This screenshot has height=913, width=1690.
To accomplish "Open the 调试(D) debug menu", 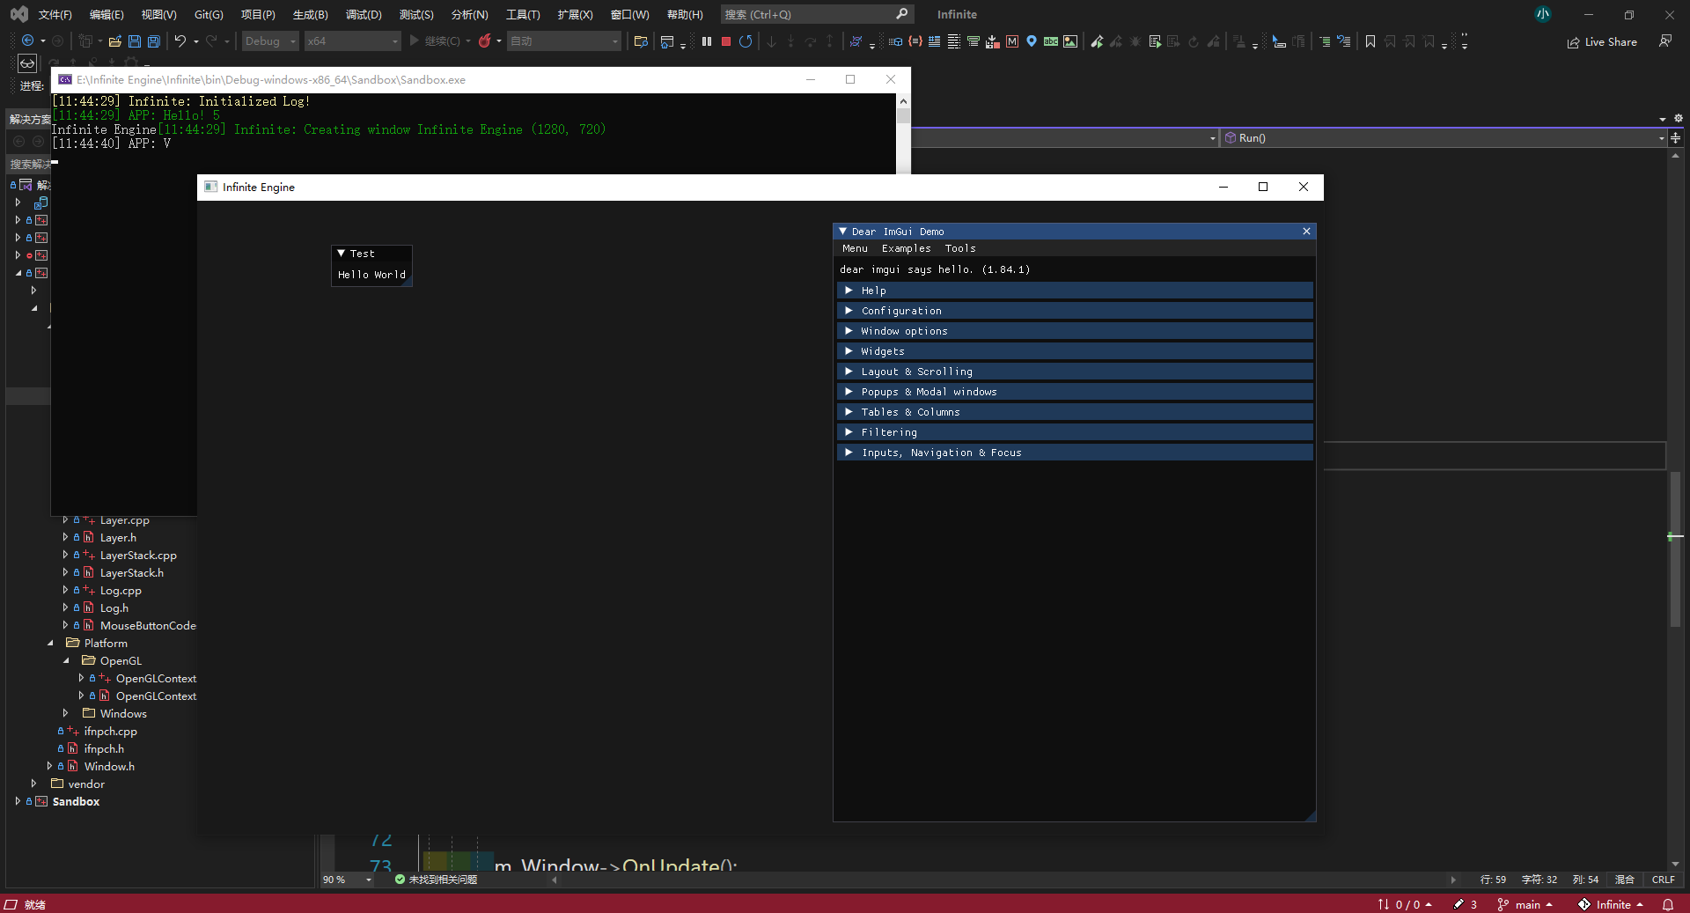I will click(364, 14).
